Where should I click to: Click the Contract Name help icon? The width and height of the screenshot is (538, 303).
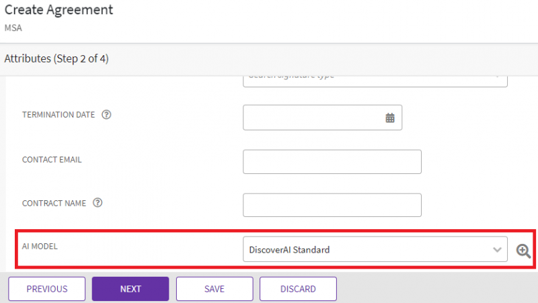click(x=98, y=203)
